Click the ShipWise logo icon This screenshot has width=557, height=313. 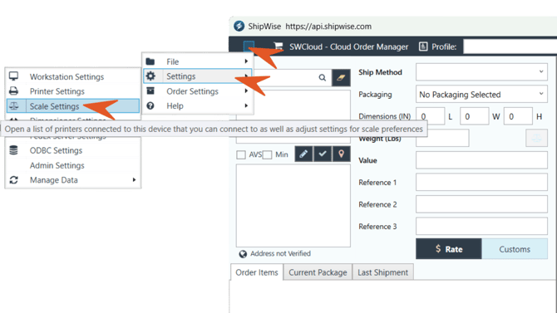click(x=239, y=26)
